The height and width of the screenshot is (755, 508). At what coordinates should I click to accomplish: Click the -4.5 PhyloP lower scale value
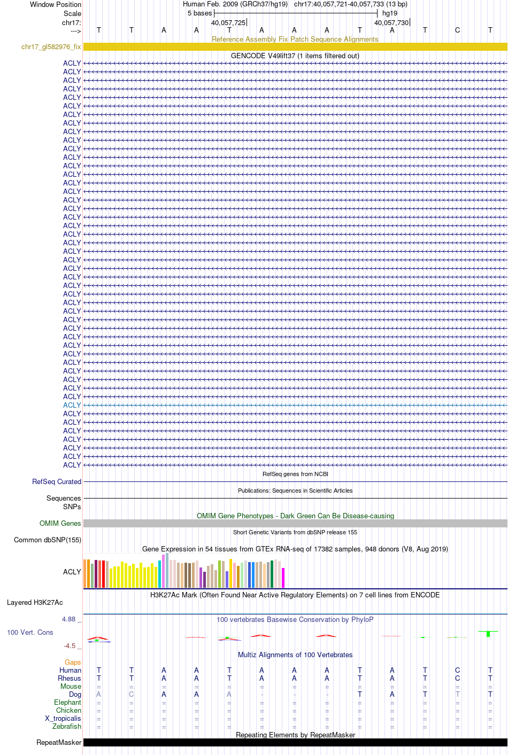pyautogui.click(x=70, y=645)
